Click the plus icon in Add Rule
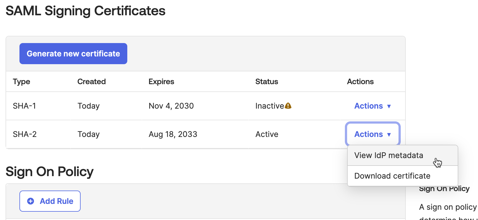478x220 pixels. [x=31, y=201]
